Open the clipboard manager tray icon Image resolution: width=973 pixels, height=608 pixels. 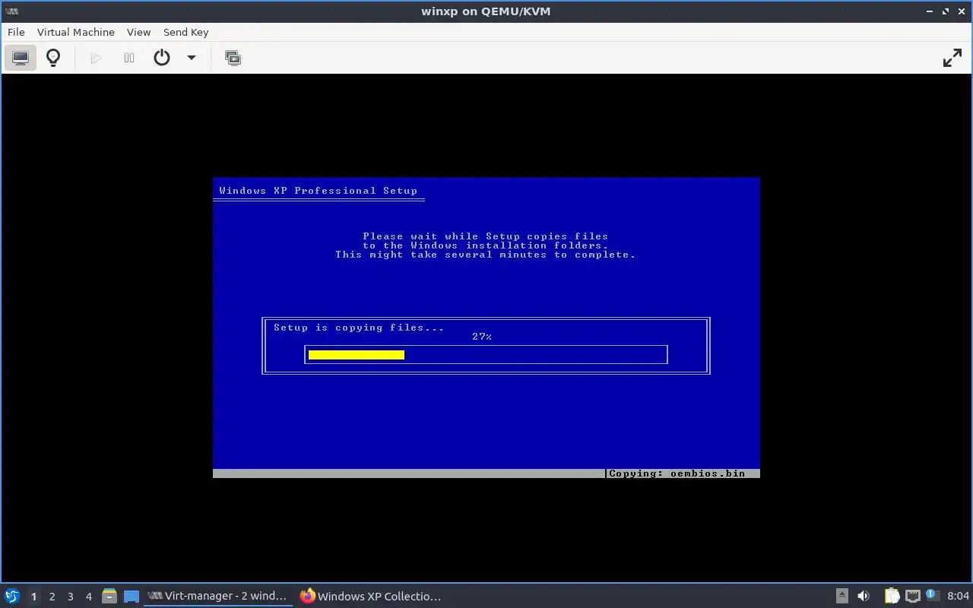[x=892, y=597]
